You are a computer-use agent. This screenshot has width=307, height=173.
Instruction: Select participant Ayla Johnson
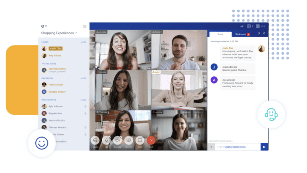coord(56,106)
